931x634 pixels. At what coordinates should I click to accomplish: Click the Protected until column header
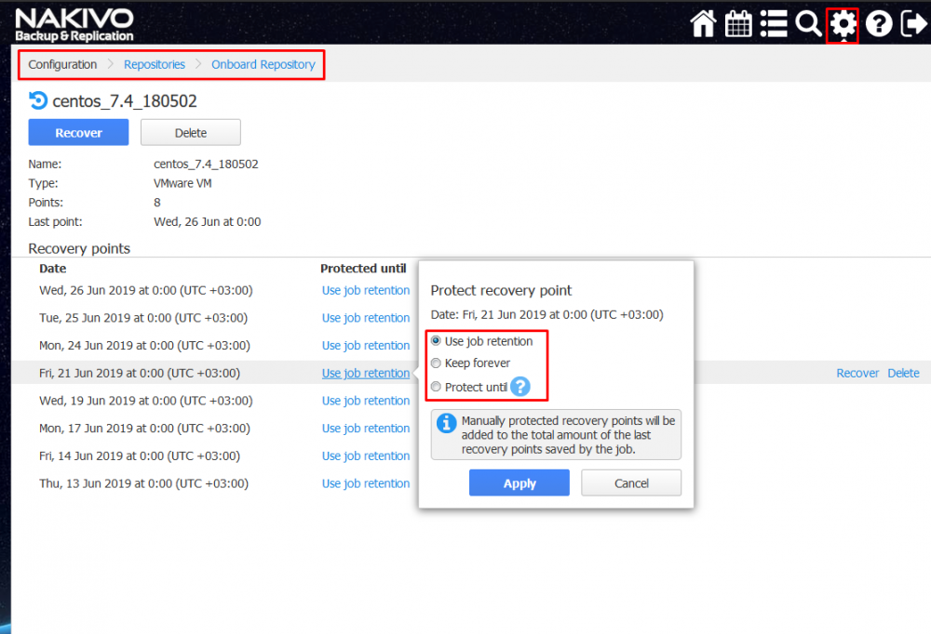(x=363, y=269)
